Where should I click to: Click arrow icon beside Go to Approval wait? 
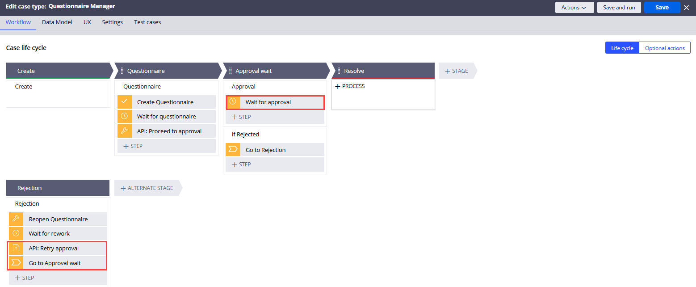pyautogui.click(x=16, y=263)
